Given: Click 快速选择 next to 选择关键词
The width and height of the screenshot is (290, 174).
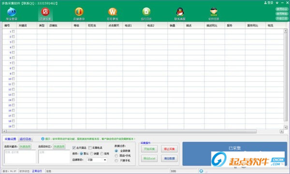Looking at the screenshot, I should coord(25,147).
